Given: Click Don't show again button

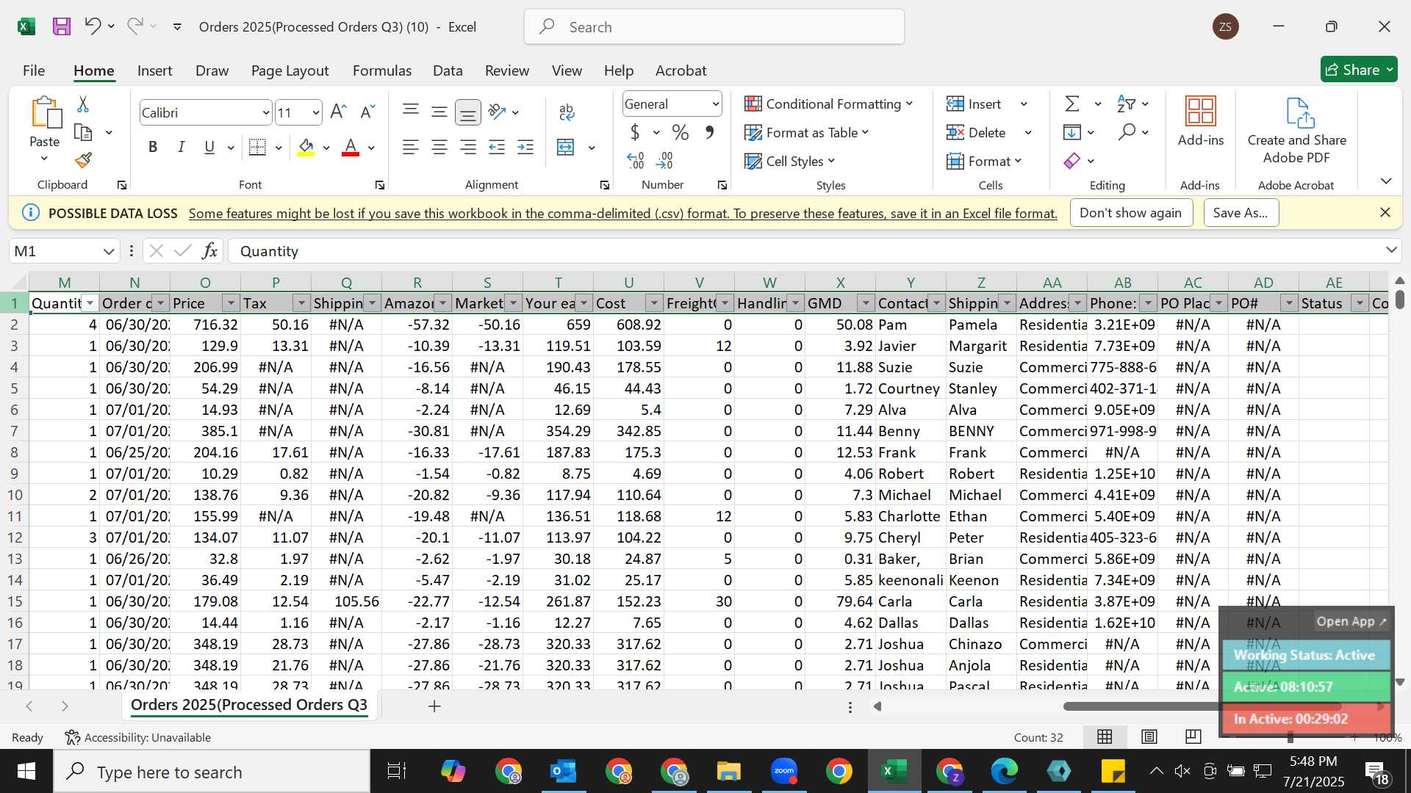Looking at the screenshot, I should (1130, 213).
